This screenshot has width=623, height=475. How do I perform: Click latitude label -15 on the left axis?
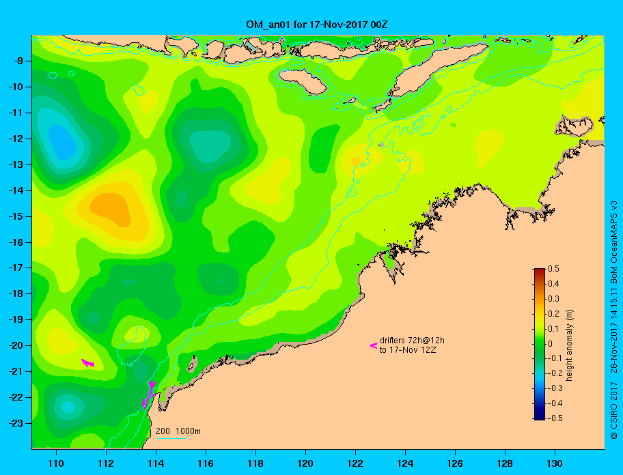(16, 216)
